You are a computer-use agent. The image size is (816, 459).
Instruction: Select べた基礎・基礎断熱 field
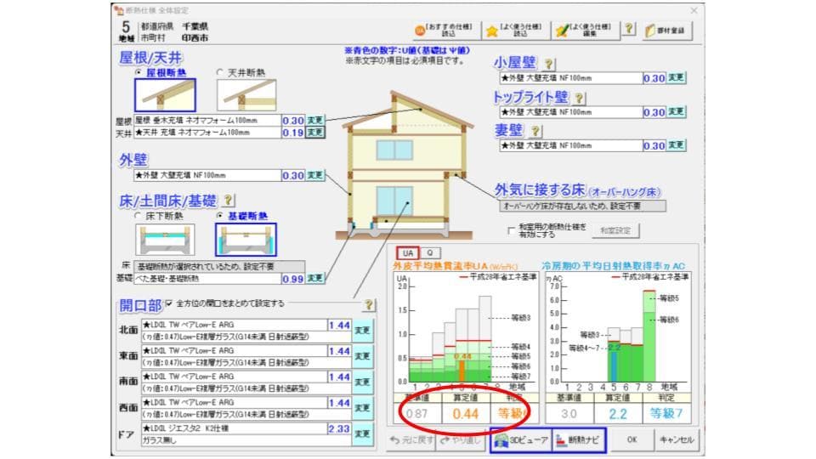tap(207, 279)
